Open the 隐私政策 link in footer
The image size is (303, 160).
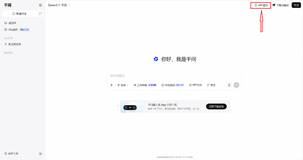(x=189, y=157)
